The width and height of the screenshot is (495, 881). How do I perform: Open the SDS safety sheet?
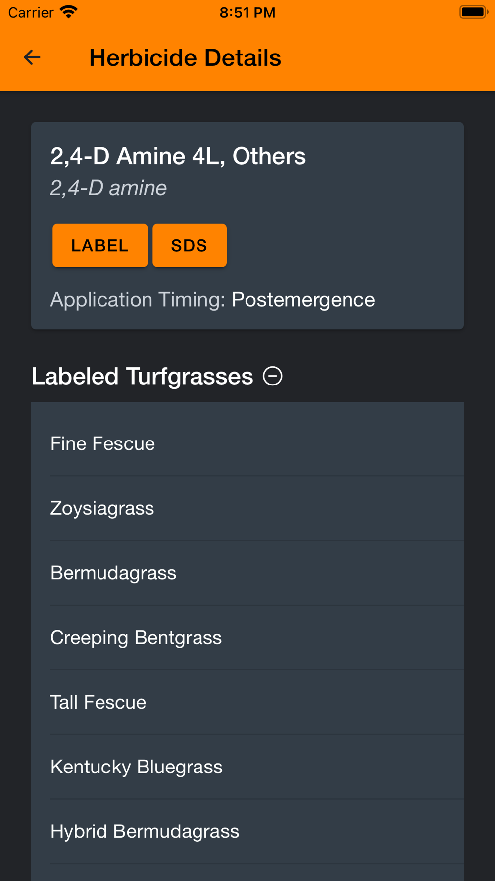[189, 245]
